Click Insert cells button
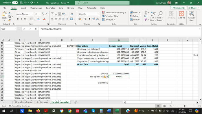202x114 pixels. coord(134,12)
